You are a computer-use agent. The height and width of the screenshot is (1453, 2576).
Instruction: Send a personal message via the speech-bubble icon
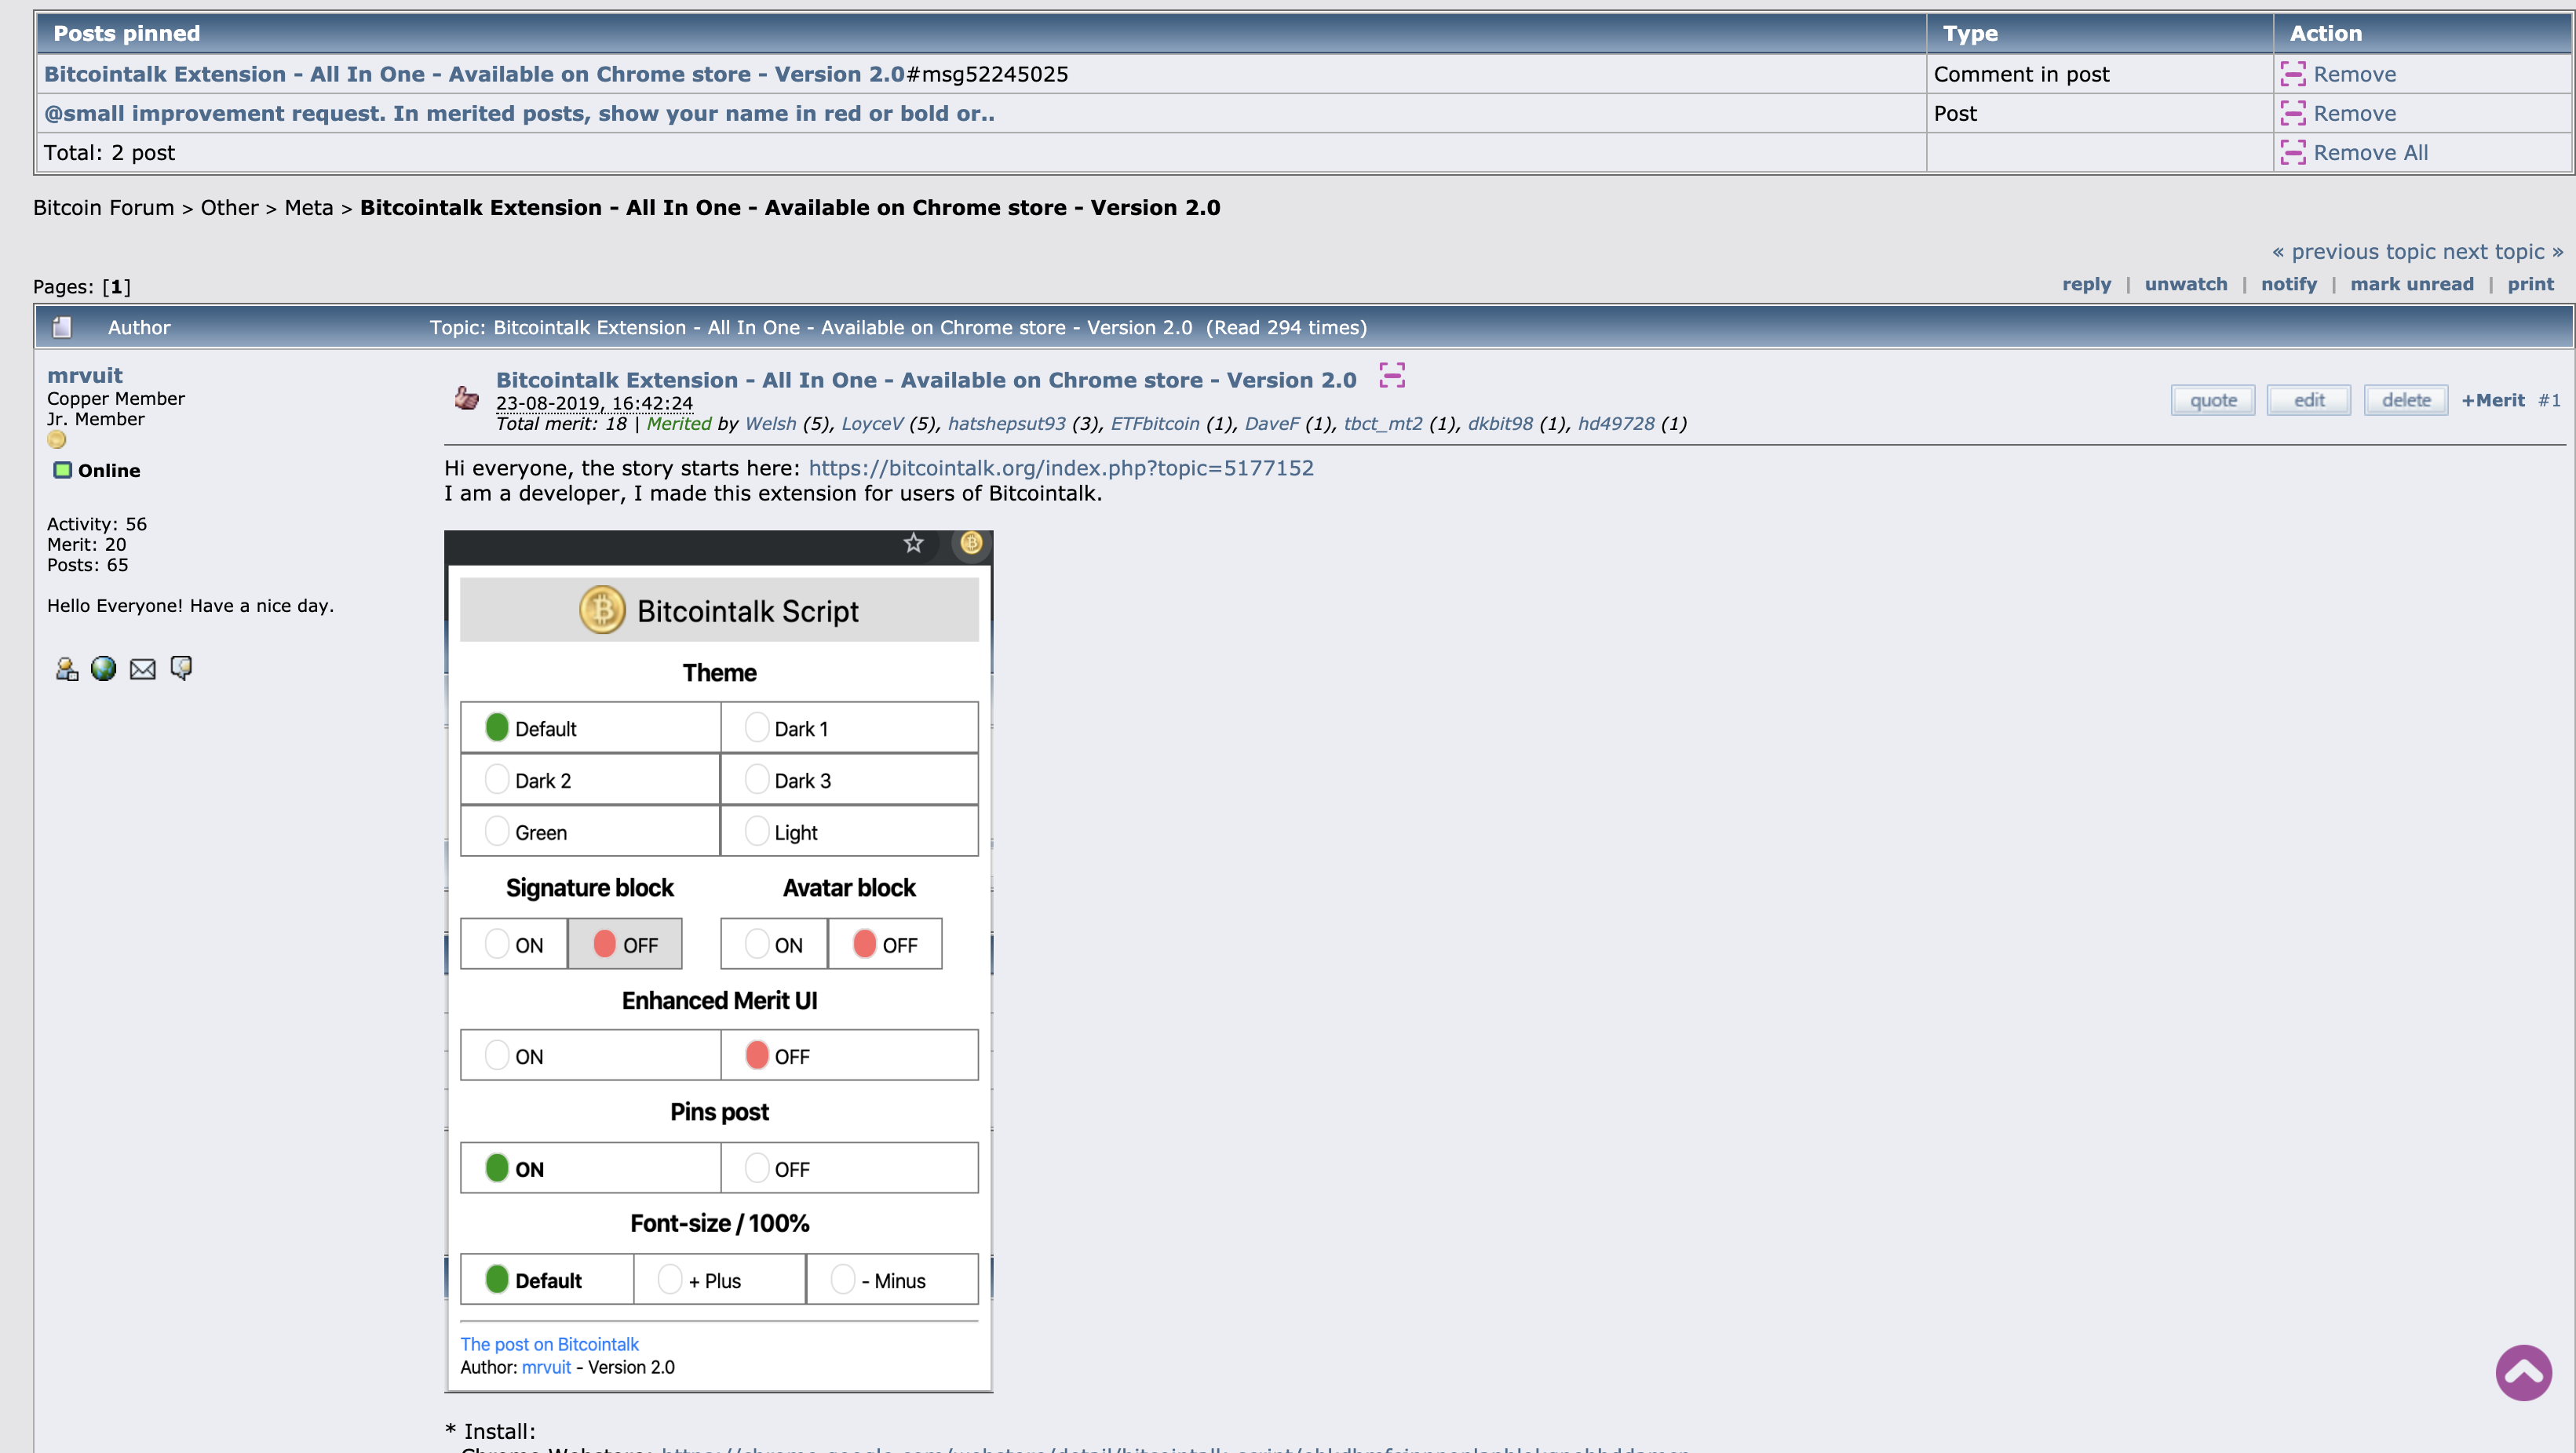click(x=181, y=668)
